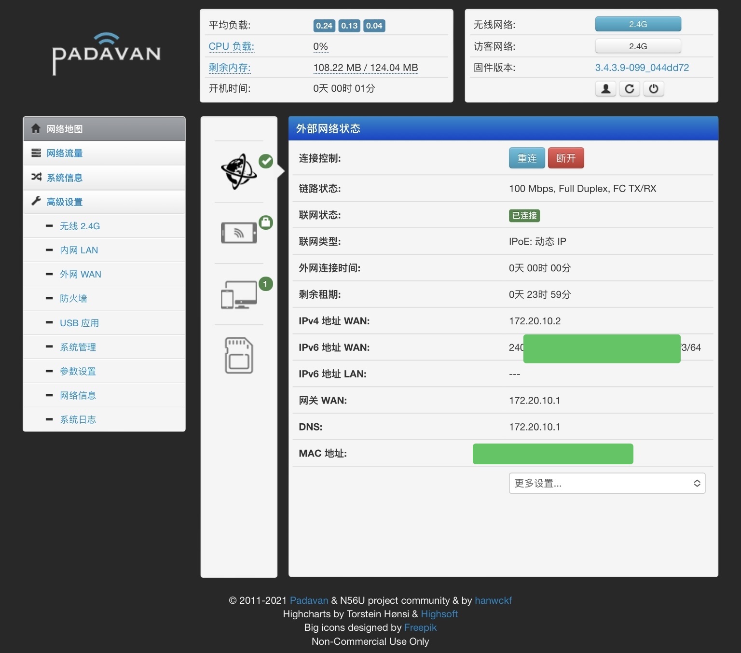Click the internet globe status icon
741x653 pixels.
(x=239, y=171)
